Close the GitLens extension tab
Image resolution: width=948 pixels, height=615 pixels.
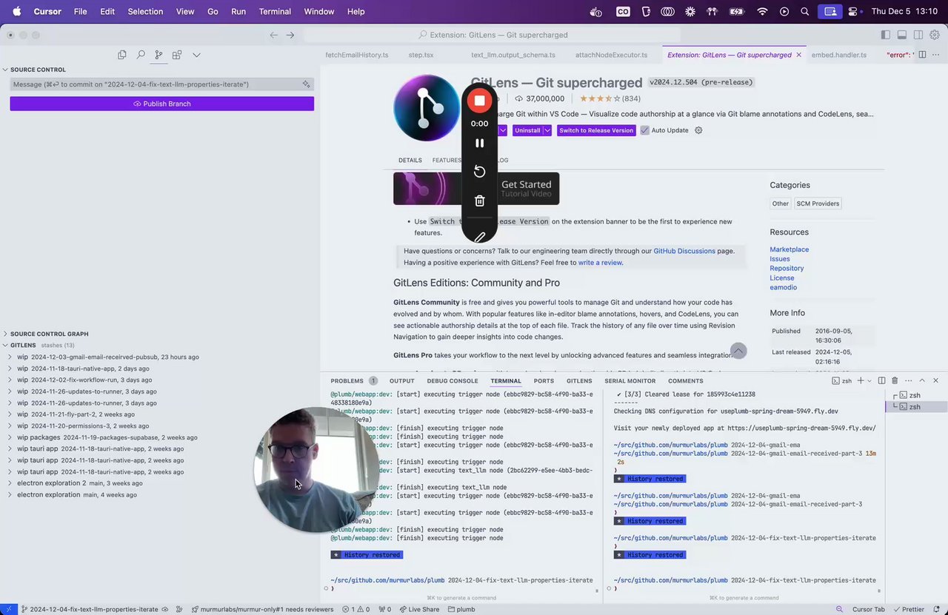coord(798,55)
